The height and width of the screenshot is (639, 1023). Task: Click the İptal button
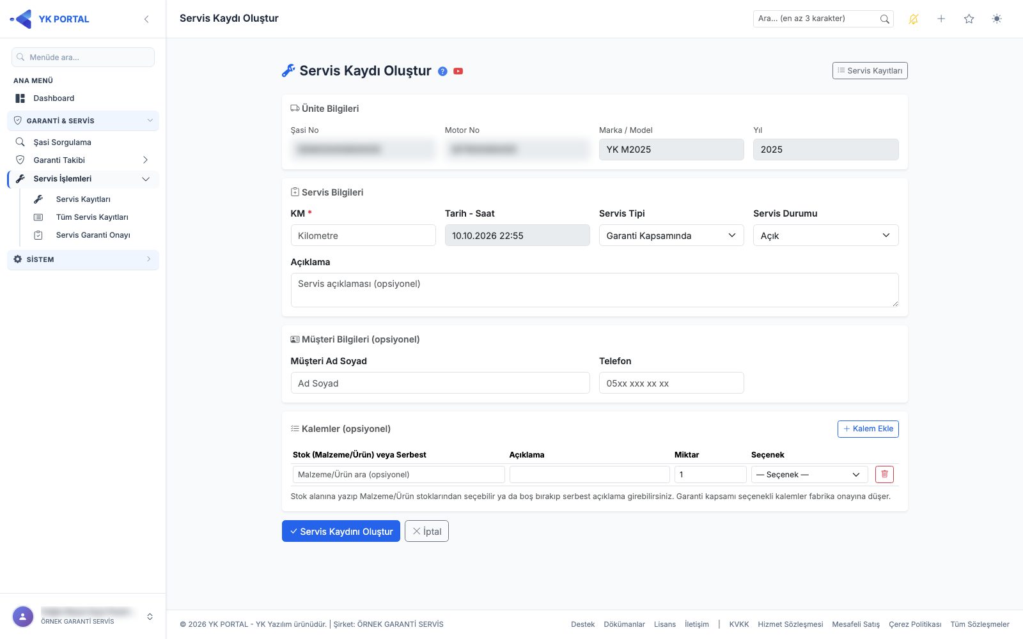(x=426, y=531)
